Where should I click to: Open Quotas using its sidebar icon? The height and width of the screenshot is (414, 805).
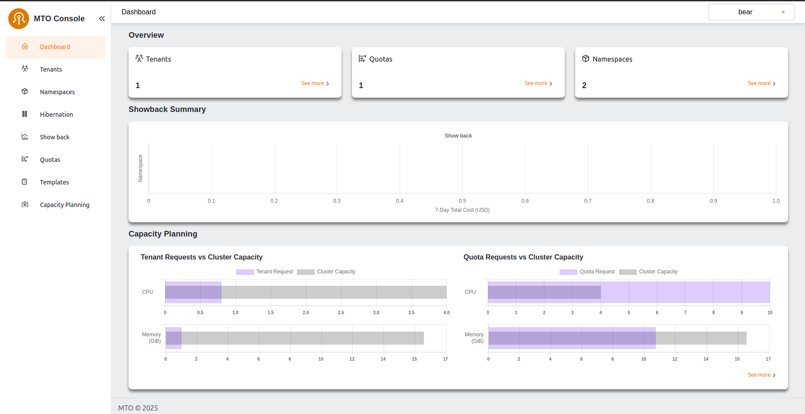point(25,159)
